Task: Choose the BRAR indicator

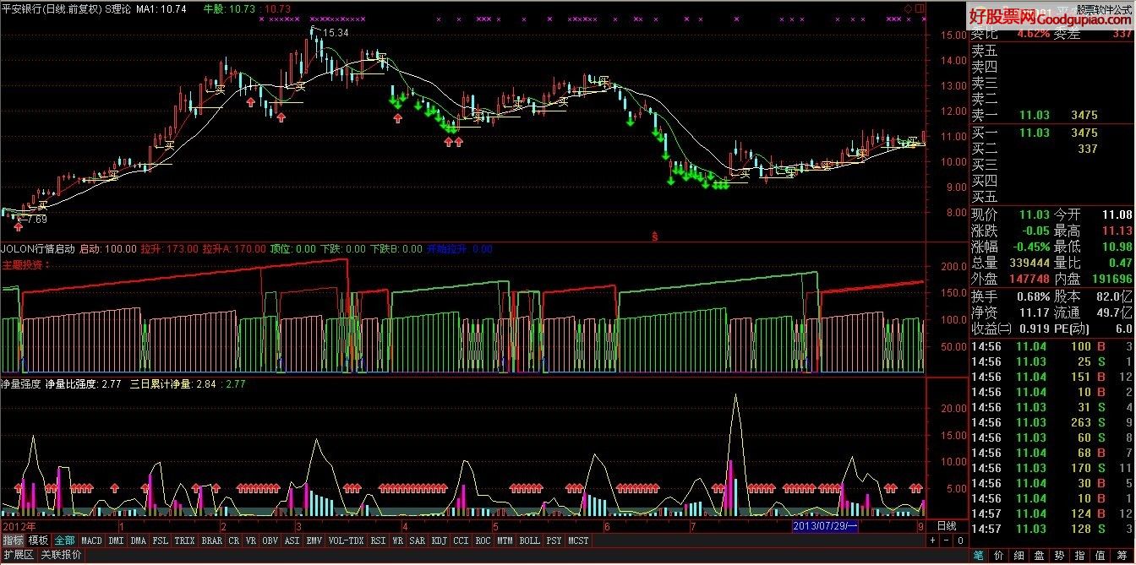Action: pos(212,540)
